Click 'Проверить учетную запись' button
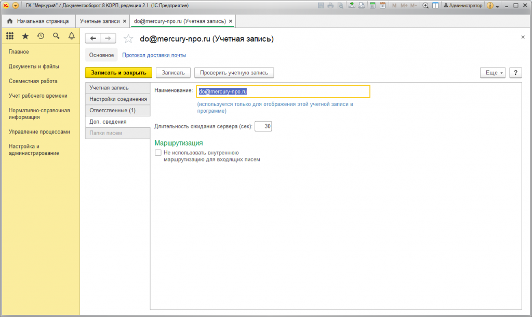The image size is (532, 317). pyautogui.click(x=234, y=73)
